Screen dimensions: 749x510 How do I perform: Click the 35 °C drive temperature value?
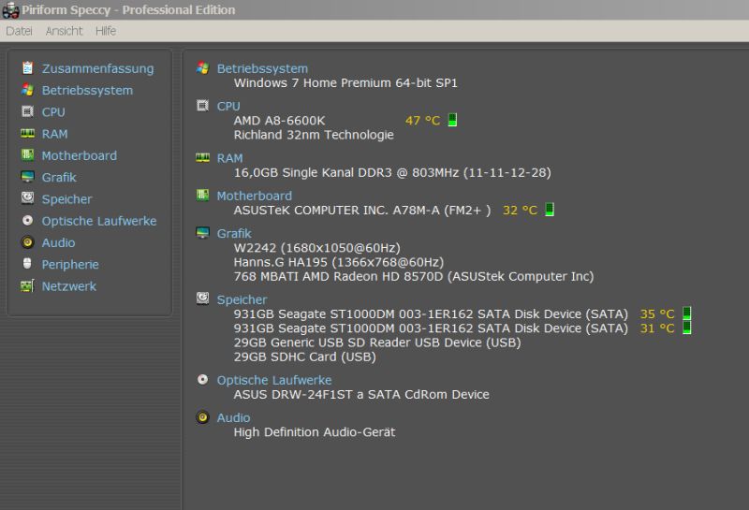pos(657,314)
